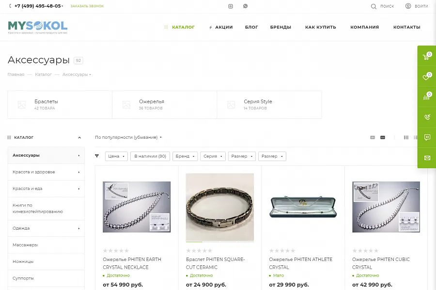
Task: Open the comparison bar-chart icon in side panel
Action: 426,97
